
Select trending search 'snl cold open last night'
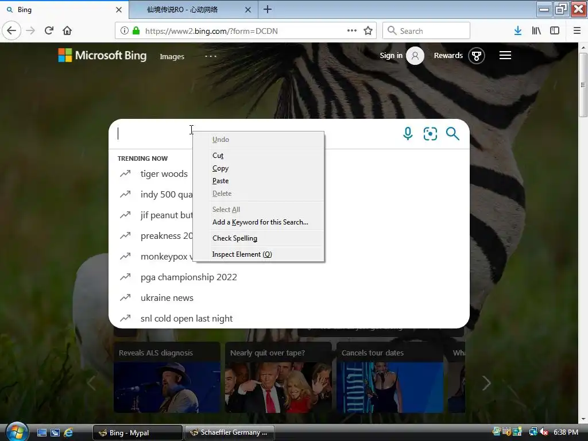[187, 318]
